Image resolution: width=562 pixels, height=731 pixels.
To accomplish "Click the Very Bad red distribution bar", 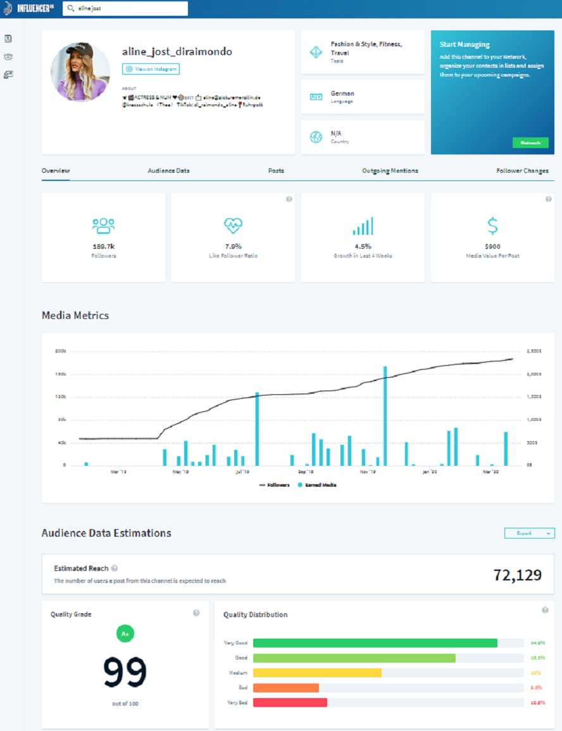I will (x=290, y=703).
